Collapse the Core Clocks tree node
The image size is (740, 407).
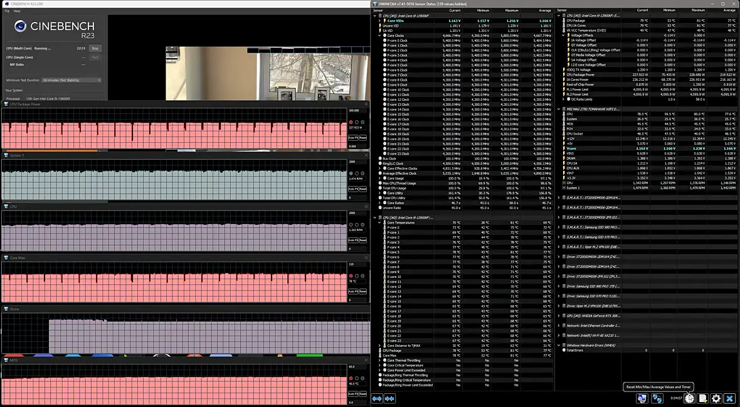pyautogui.click(x=379, y=36)
